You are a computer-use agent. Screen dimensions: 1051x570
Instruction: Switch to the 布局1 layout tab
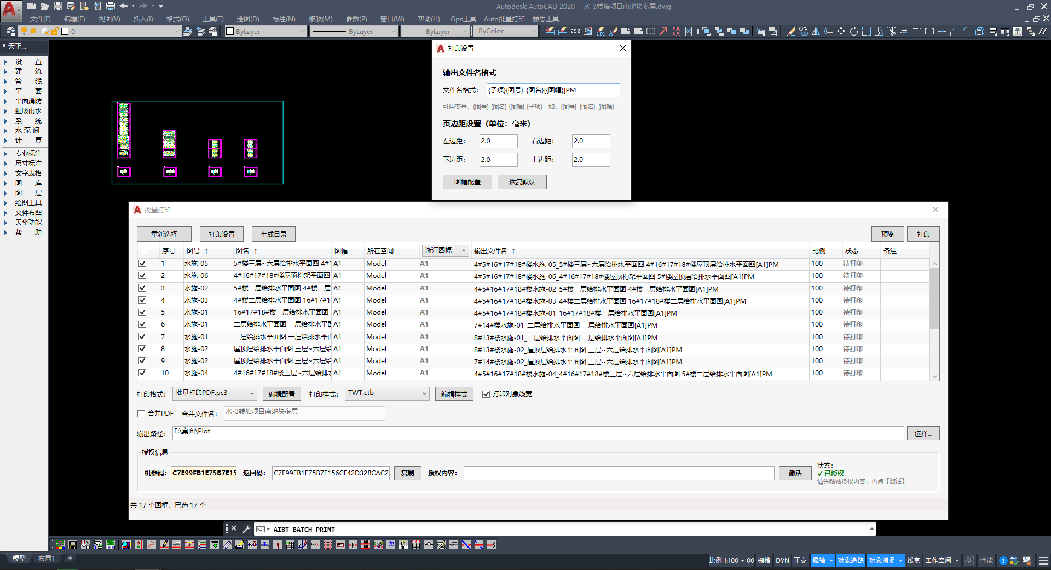tap(47, 559)
